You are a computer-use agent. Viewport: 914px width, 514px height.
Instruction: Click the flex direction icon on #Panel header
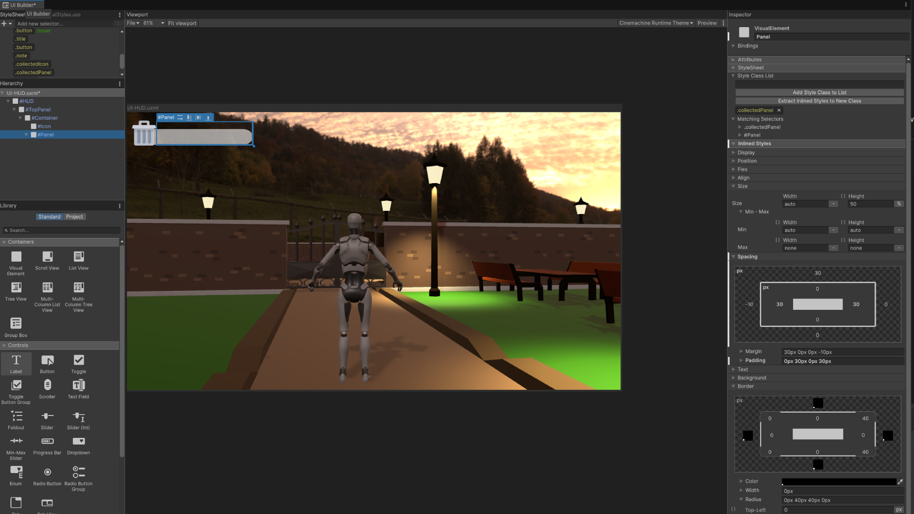click(180, 118)
